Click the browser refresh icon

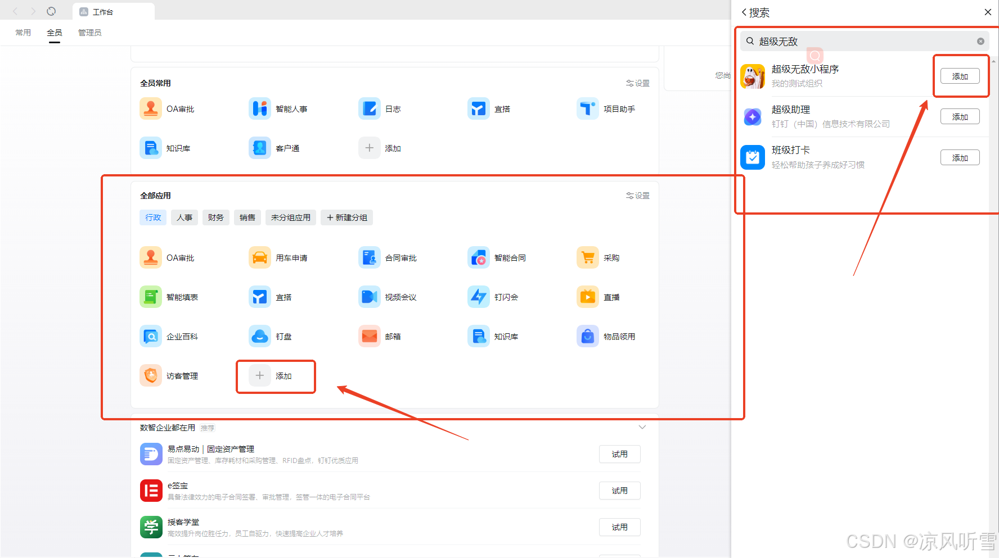coord(51,11)
